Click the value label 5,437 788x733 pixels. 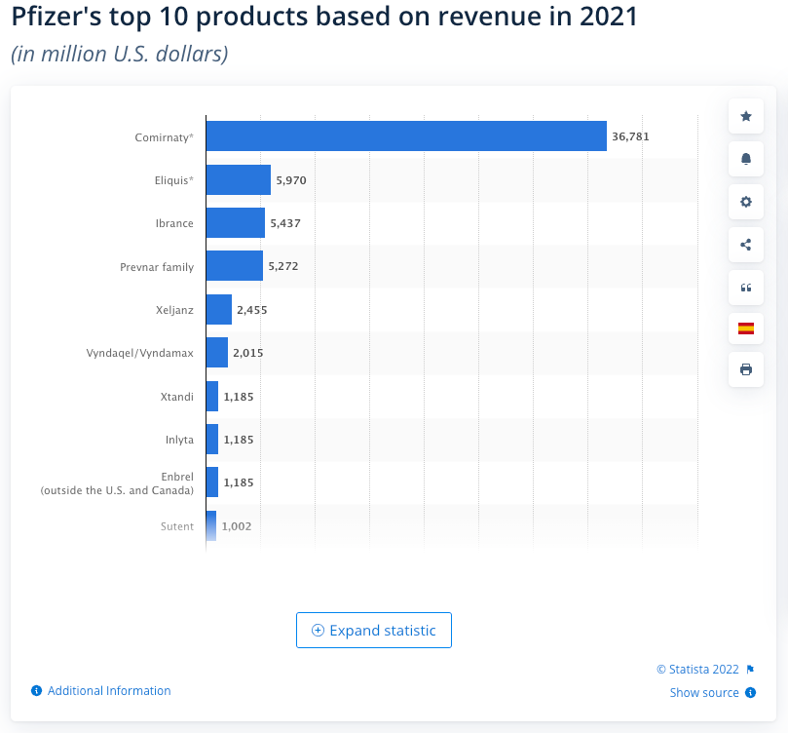tap(285, 222)
